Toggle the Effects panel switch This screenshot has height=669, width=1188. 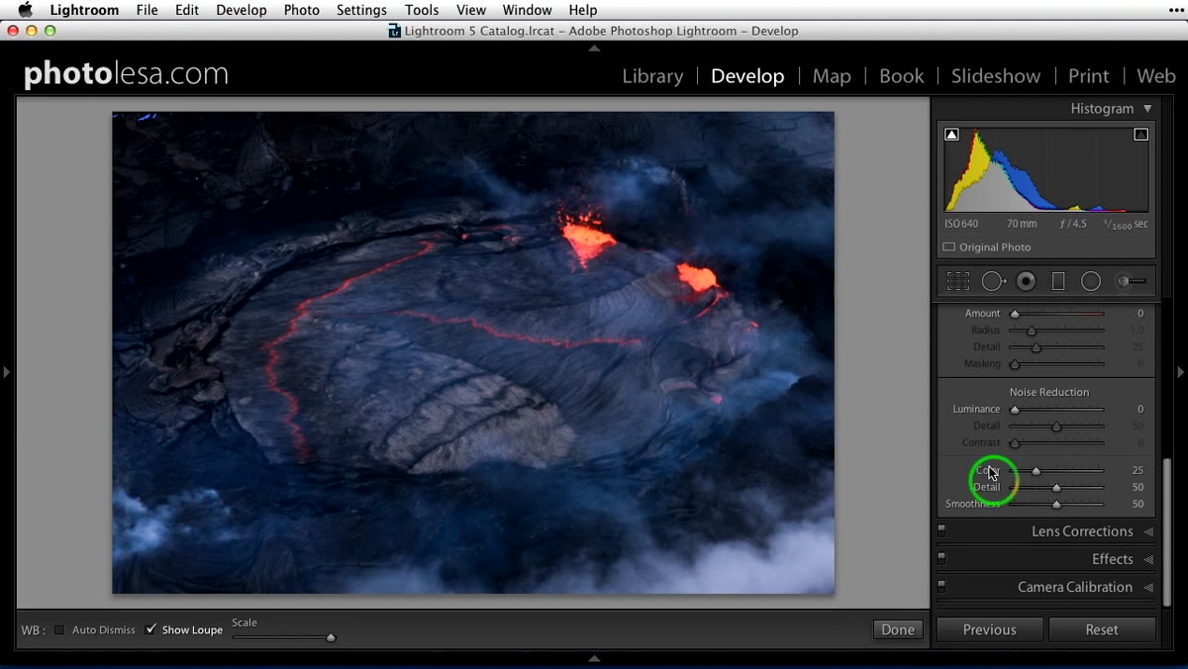point(941,559)
